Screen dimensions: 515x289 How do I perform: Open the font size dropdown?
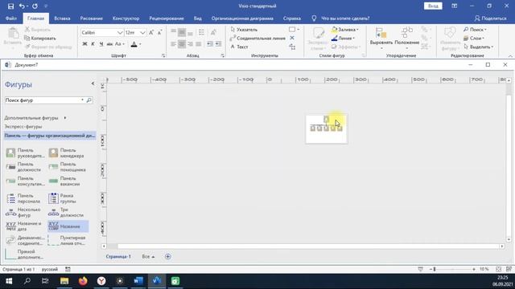coord(142,33)
